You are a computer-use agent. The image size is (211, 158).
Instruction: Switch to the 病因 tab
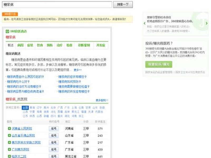tap(21, 45)
